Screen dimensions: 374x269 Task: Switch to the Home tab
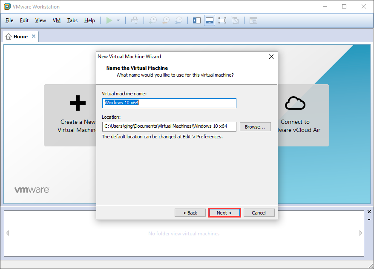click(x=21, y=37)
